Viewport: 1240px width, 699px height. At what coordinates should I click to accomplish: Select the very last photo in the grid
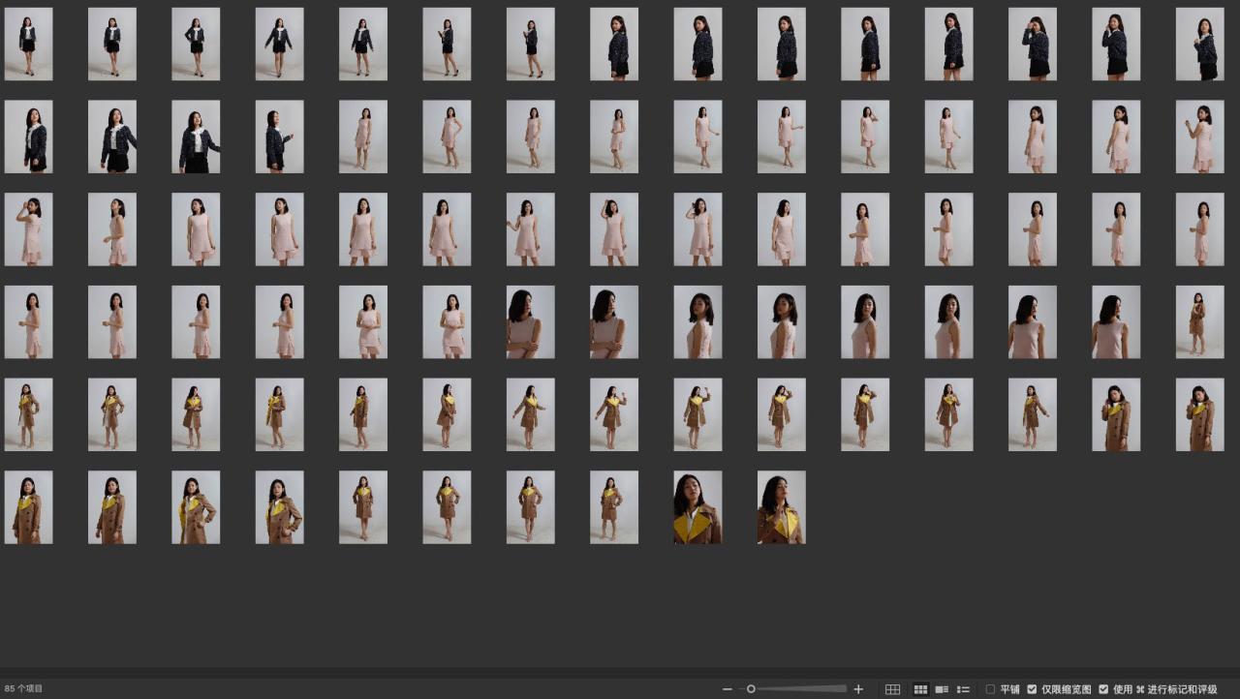[x=781, y=507]
